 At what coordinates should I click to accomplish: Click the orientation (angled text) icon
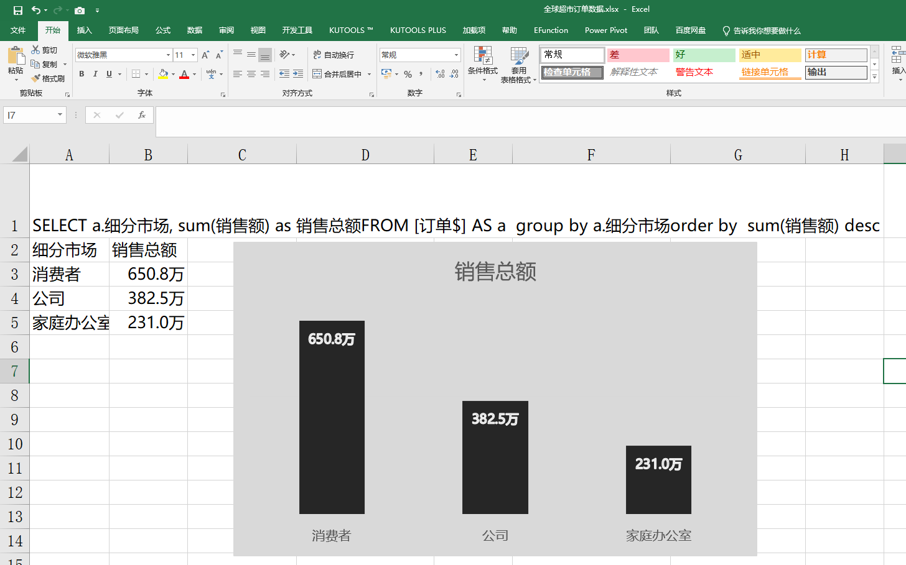pyautogui.click(x=284, y=55)
